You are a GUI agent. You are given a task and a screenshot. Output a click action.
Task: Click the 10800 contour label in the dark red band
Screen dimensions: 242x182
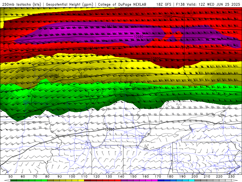(155, 59)
